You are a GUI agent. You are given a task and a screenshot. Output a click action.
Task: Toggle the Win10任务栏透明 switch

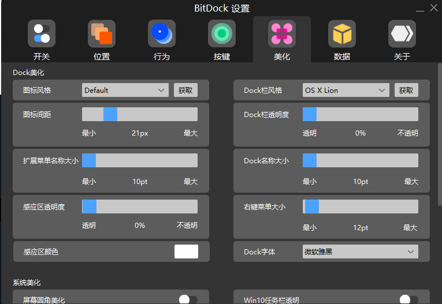coord(408,299)
